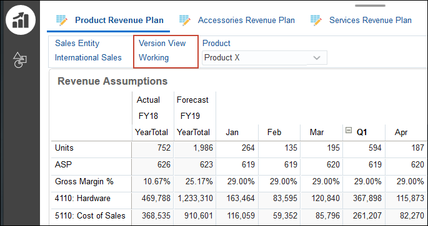Click the Version View label
This screenshot has width=428, height=226.
point(162,43)
